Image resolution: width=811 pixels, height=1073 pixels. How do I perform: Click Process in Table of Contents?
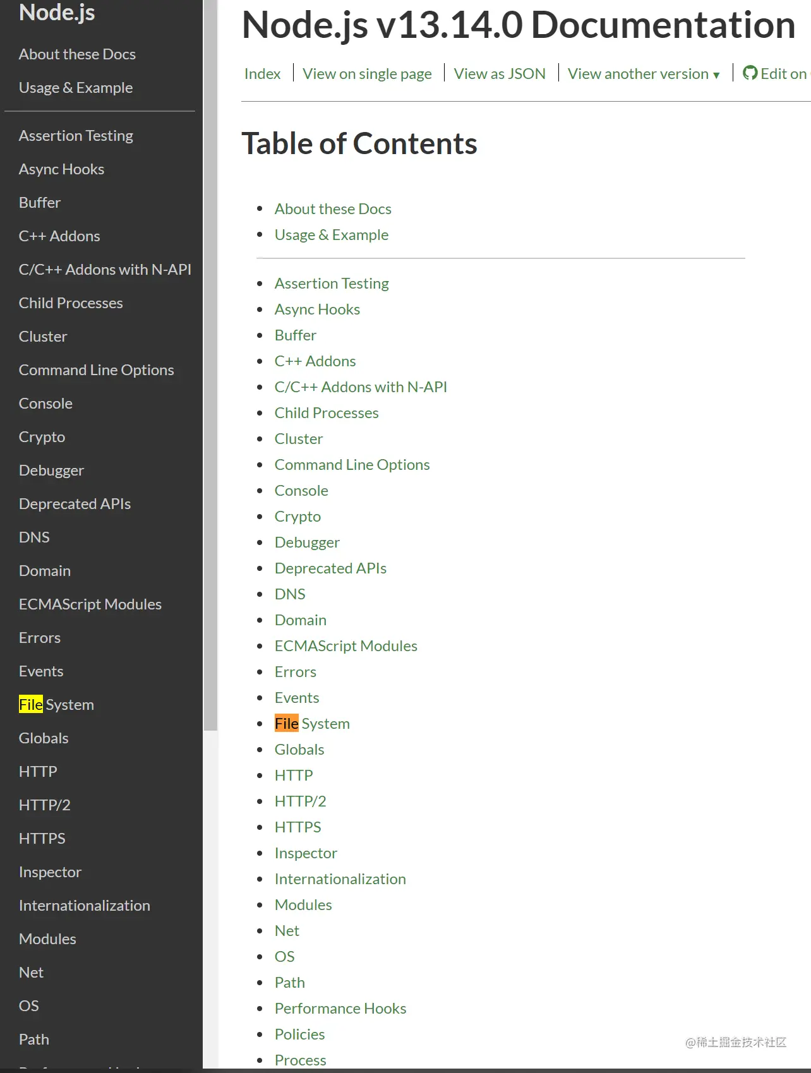(301, 1060)
